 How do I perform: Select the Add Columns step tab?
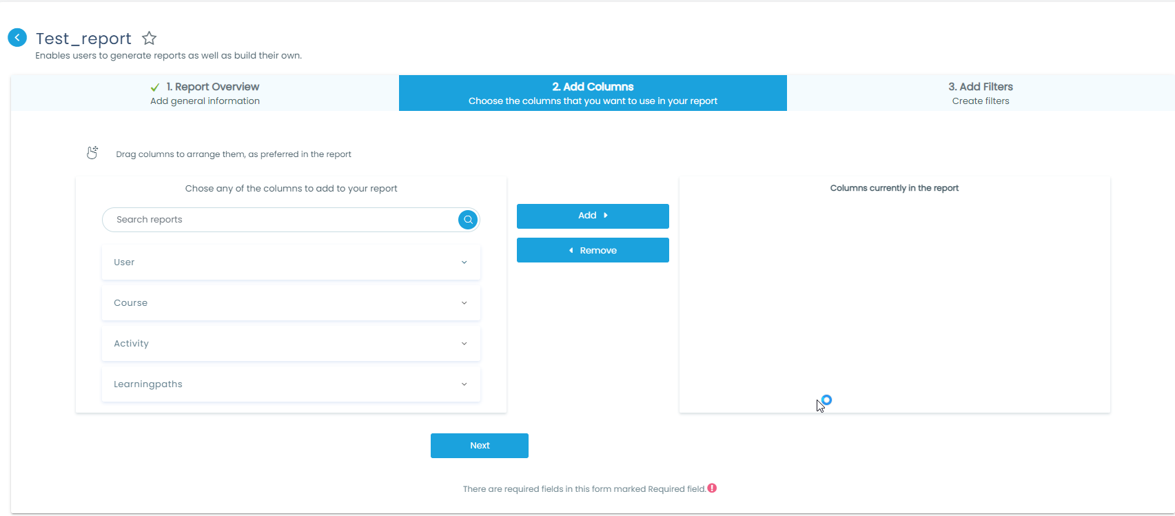click(x=593, y=93)
